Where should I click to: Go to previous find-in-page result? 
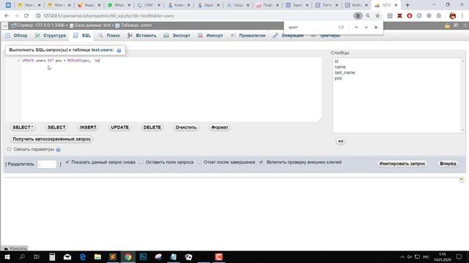[x=356, y=27]
